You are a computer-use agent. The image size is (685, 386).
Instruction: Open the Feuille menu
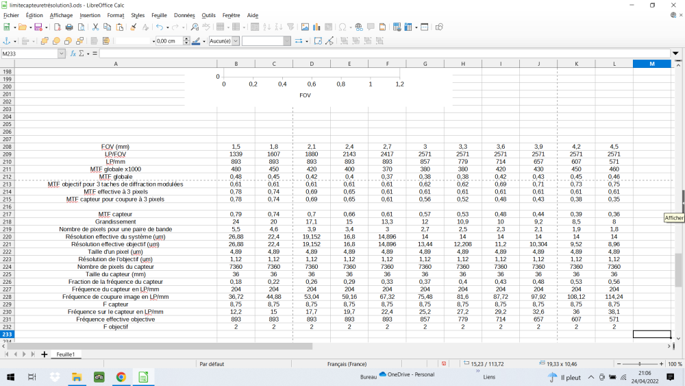[159, 15]
